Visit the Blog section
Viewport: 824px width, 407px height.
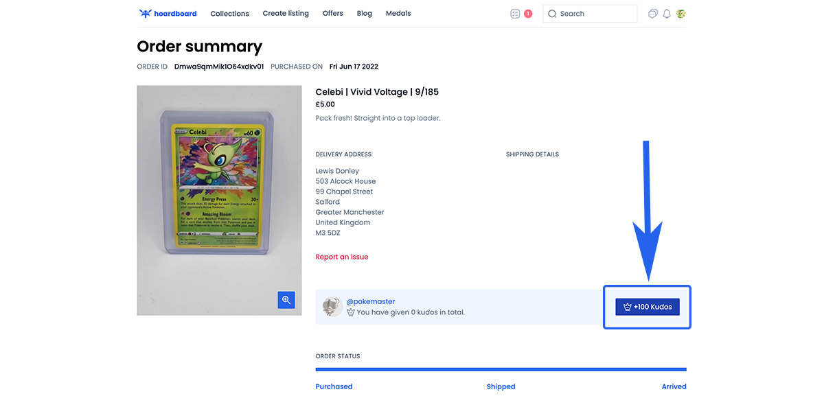pos(365,14)
